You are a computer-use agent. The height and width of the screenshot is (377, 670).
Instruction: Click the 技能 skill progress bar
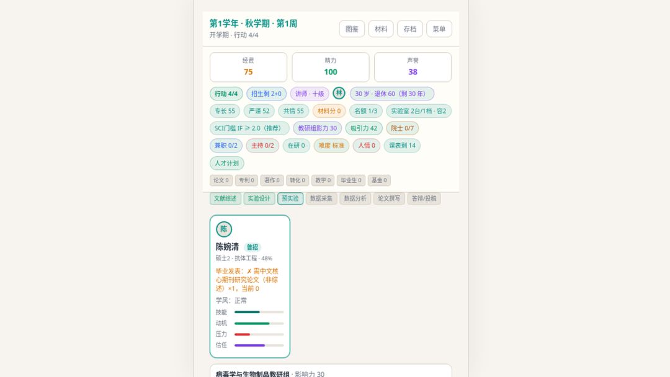point(259,312)
